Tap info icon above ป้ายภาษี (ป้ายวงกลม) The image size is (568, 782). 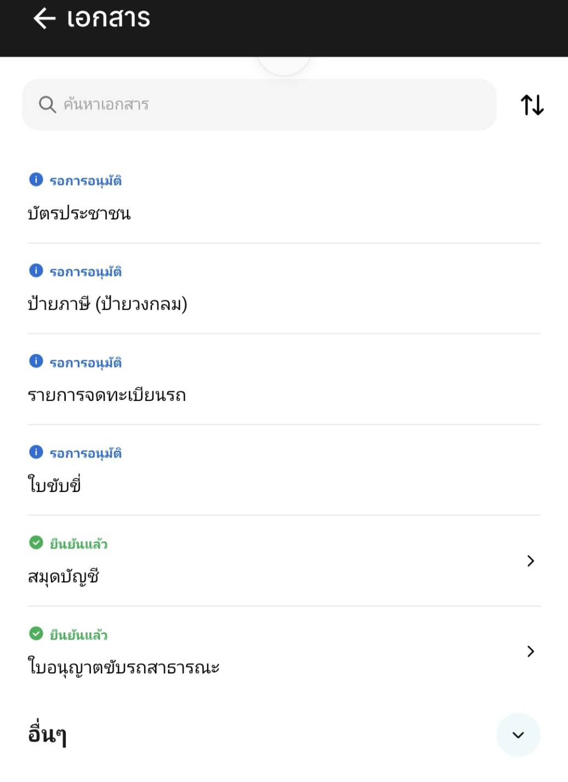[36, 270]
